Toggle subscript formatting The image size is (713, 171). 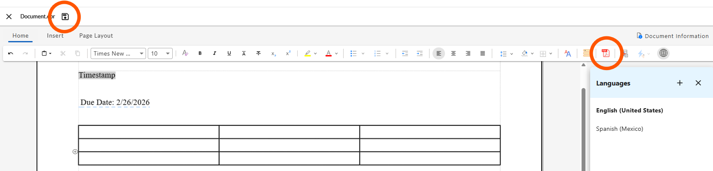pyautogui.click(x=273, y=53)
